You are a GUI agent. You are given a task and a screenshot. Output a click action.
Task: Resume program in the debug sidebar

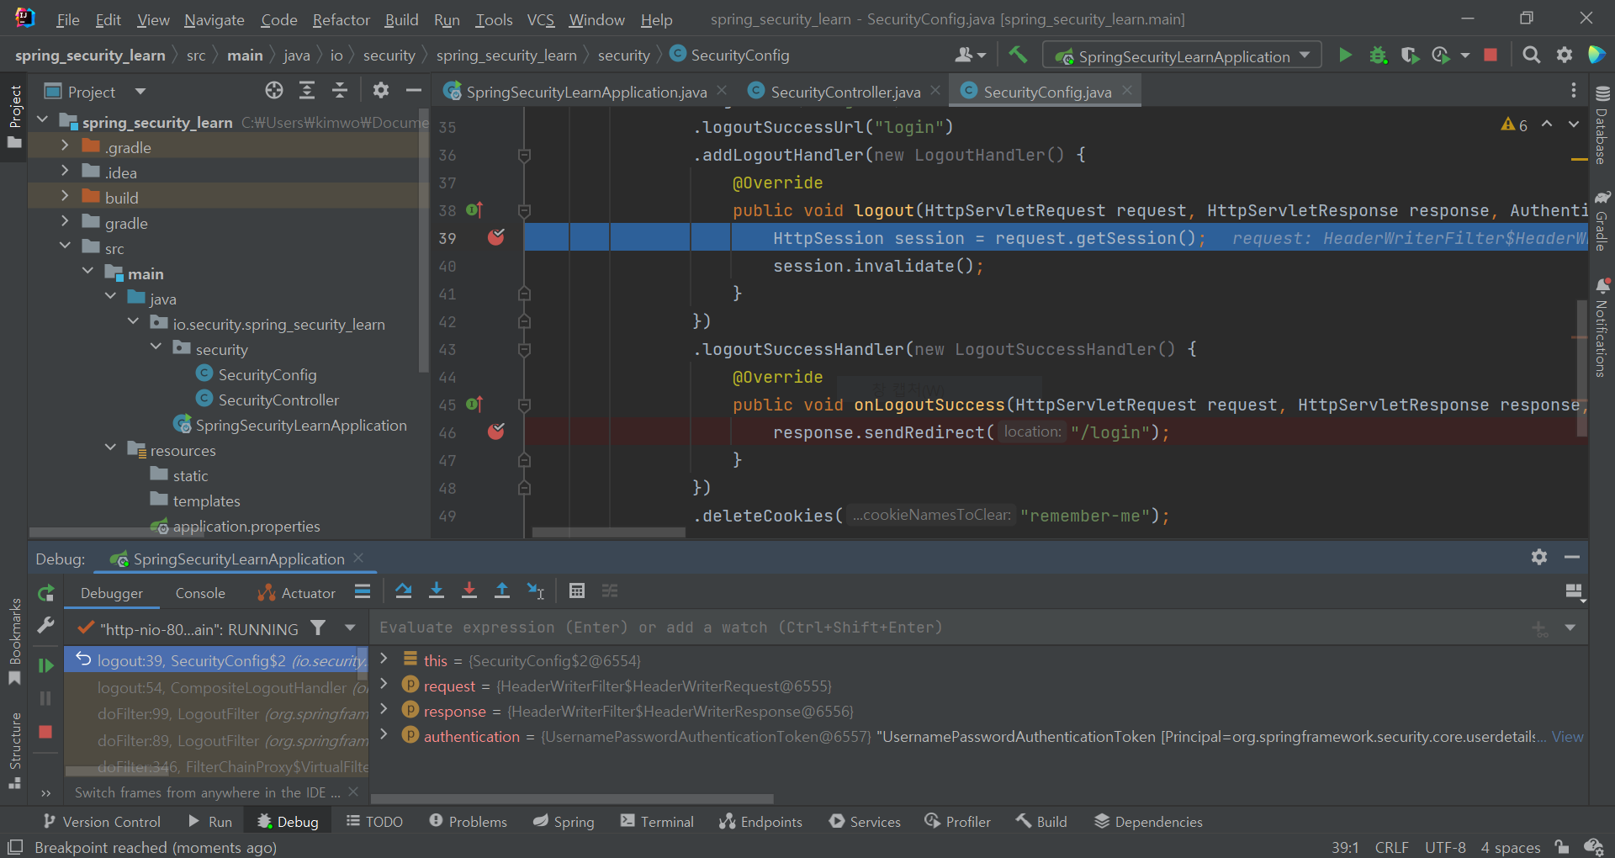(46, 665)
